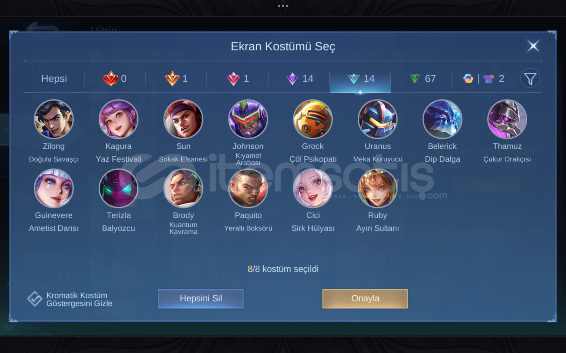The height and width of the screenshot is (353, 566).
Task: Clear selection with Hepsini Sil button
Action: pos(201,298)
